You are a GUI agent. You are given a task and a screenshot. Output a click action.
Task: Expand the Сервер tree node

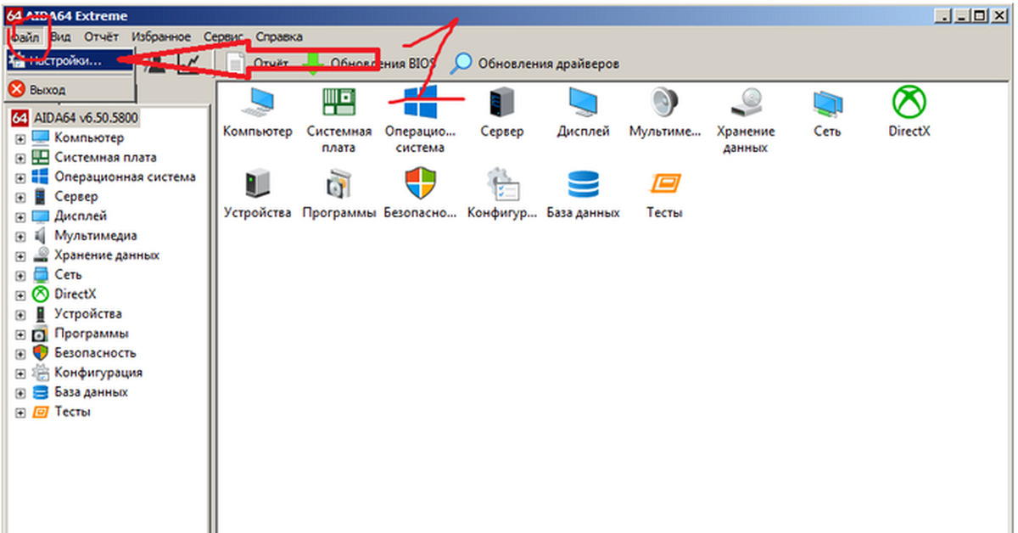(20, 197)
